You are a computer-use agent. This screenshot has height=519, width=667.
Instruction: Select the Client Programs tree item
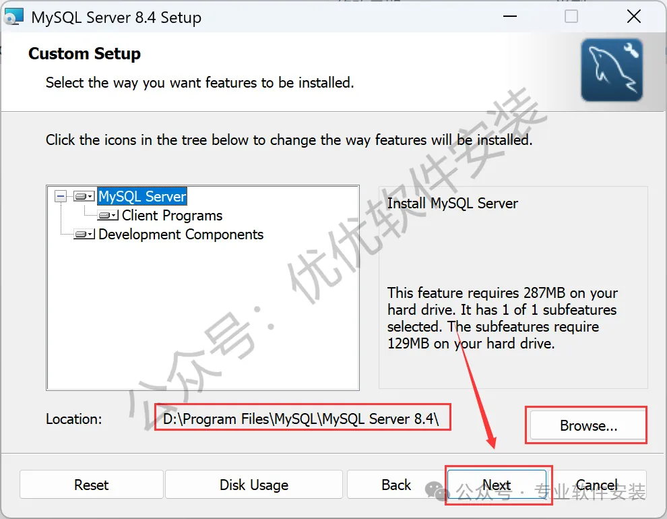[172, 216]
